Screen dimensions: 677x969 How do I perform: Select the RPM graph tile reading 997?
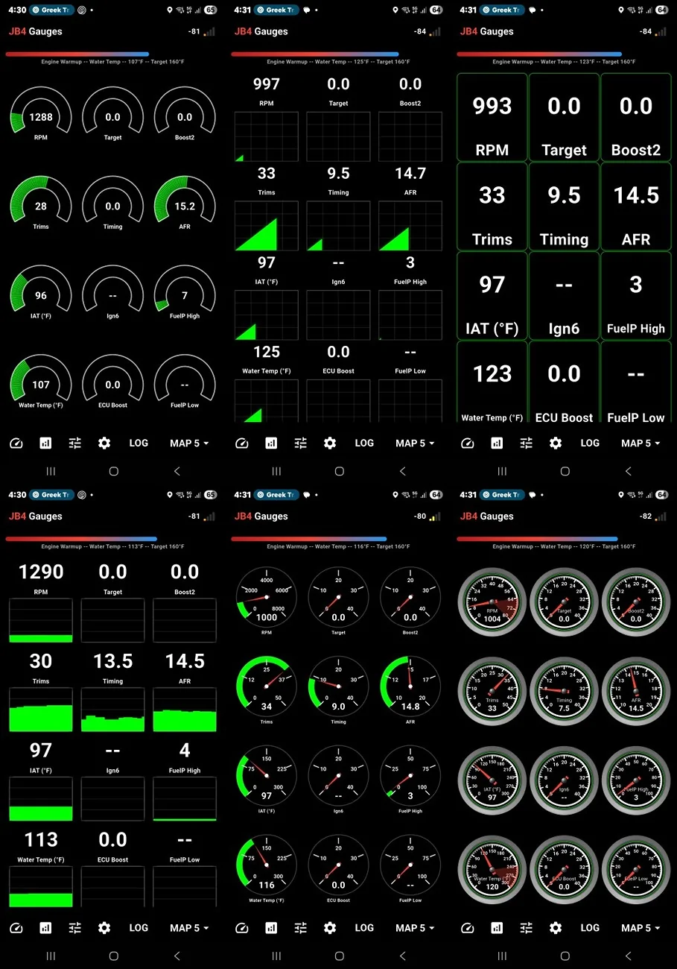point(267,119)
